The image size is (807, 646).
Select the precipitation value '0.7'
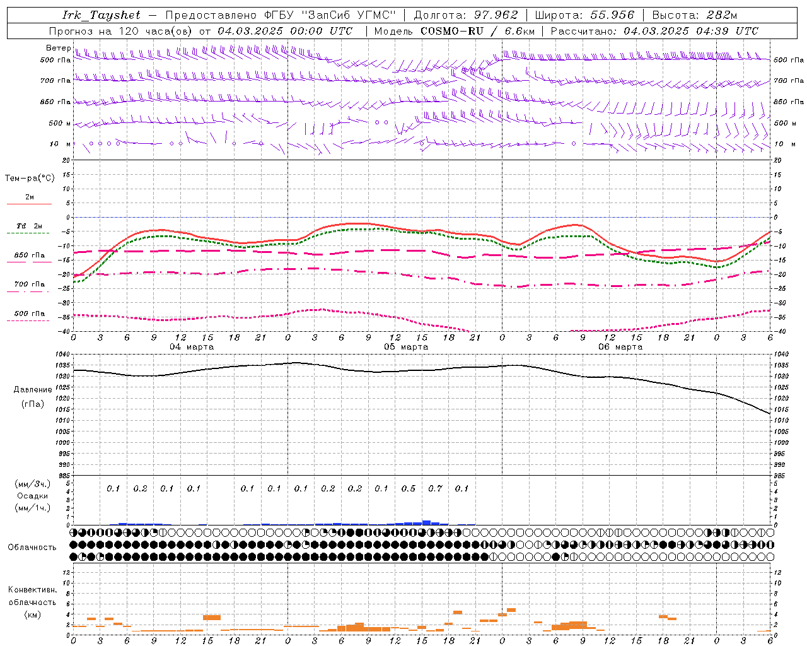coord(435,488)
